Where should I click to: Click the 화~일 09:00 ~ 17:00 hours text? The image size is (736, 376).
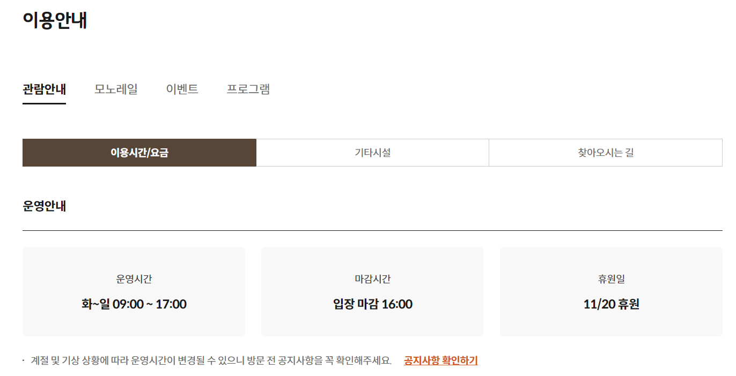coord(134,304)
